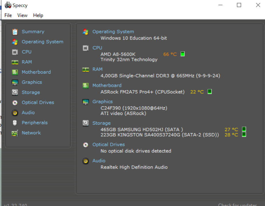Click the Motherboard icon in summary panel
This screenshot has height=206, width=265.
pos(85,86)
